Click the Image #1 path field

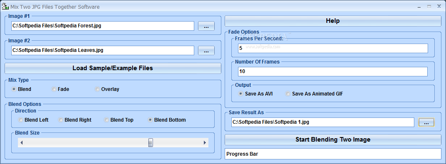click(103, 26)
